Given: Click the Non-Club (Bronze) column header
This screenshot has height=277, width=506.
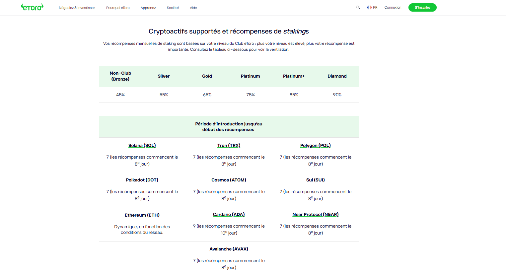Looking at the screenshot, I should click(x=120, y=76).
